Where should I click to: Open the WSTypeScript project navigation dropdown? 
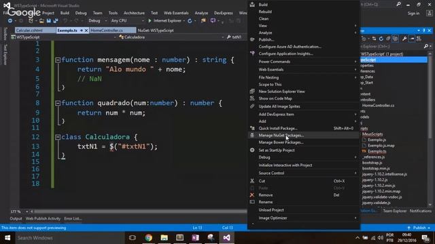point(63,37)
